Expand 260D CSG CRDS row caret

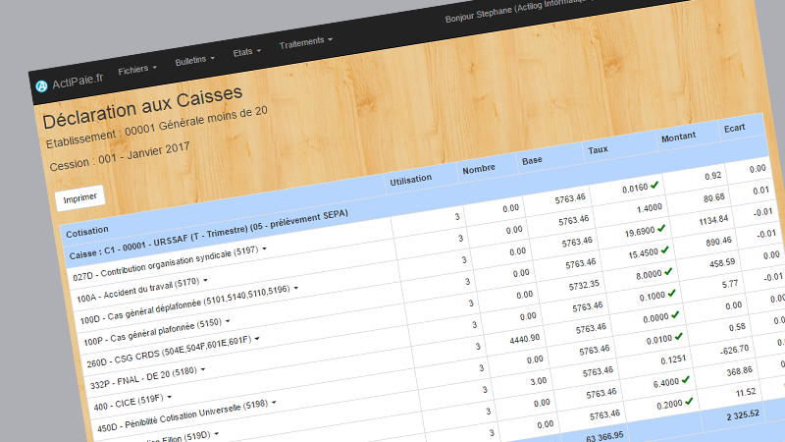pyautogui.click(x=259, y=338)
